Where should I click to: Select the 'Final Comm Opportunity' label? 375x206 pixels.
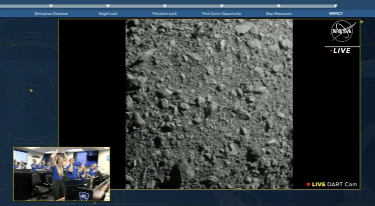coord(222,14)
